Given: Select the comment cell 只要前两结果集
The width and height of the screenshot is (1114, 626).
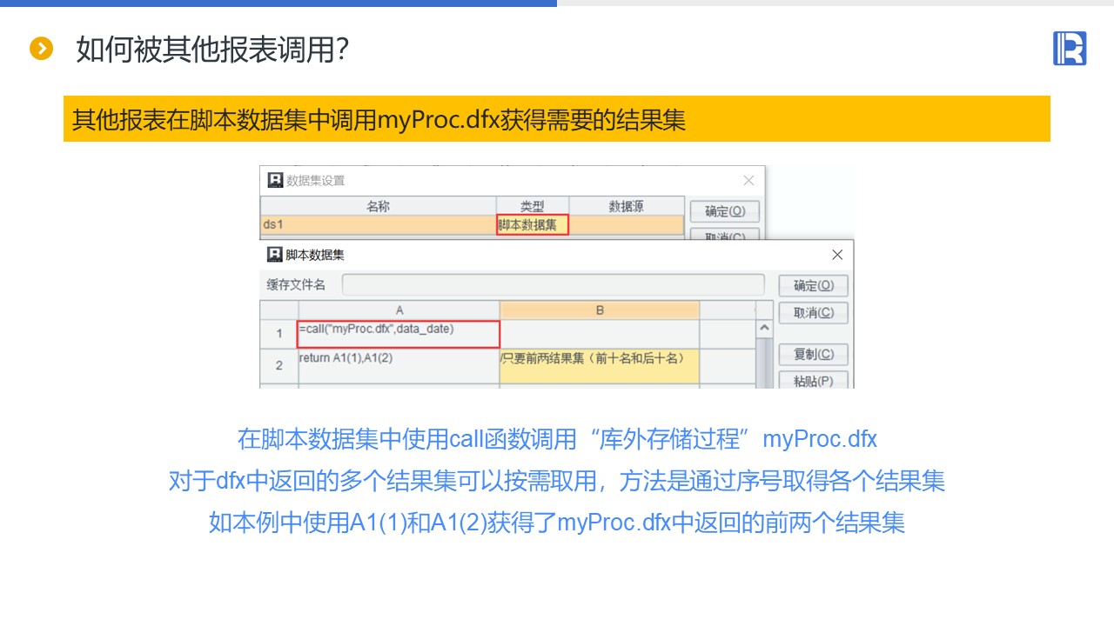Looking at the screenshot, I should [600, 366].
